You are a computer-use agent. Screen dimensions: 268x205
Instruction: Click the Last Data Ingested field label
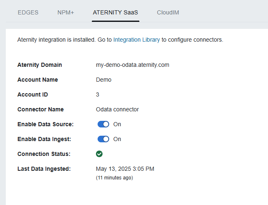(44, 169)
